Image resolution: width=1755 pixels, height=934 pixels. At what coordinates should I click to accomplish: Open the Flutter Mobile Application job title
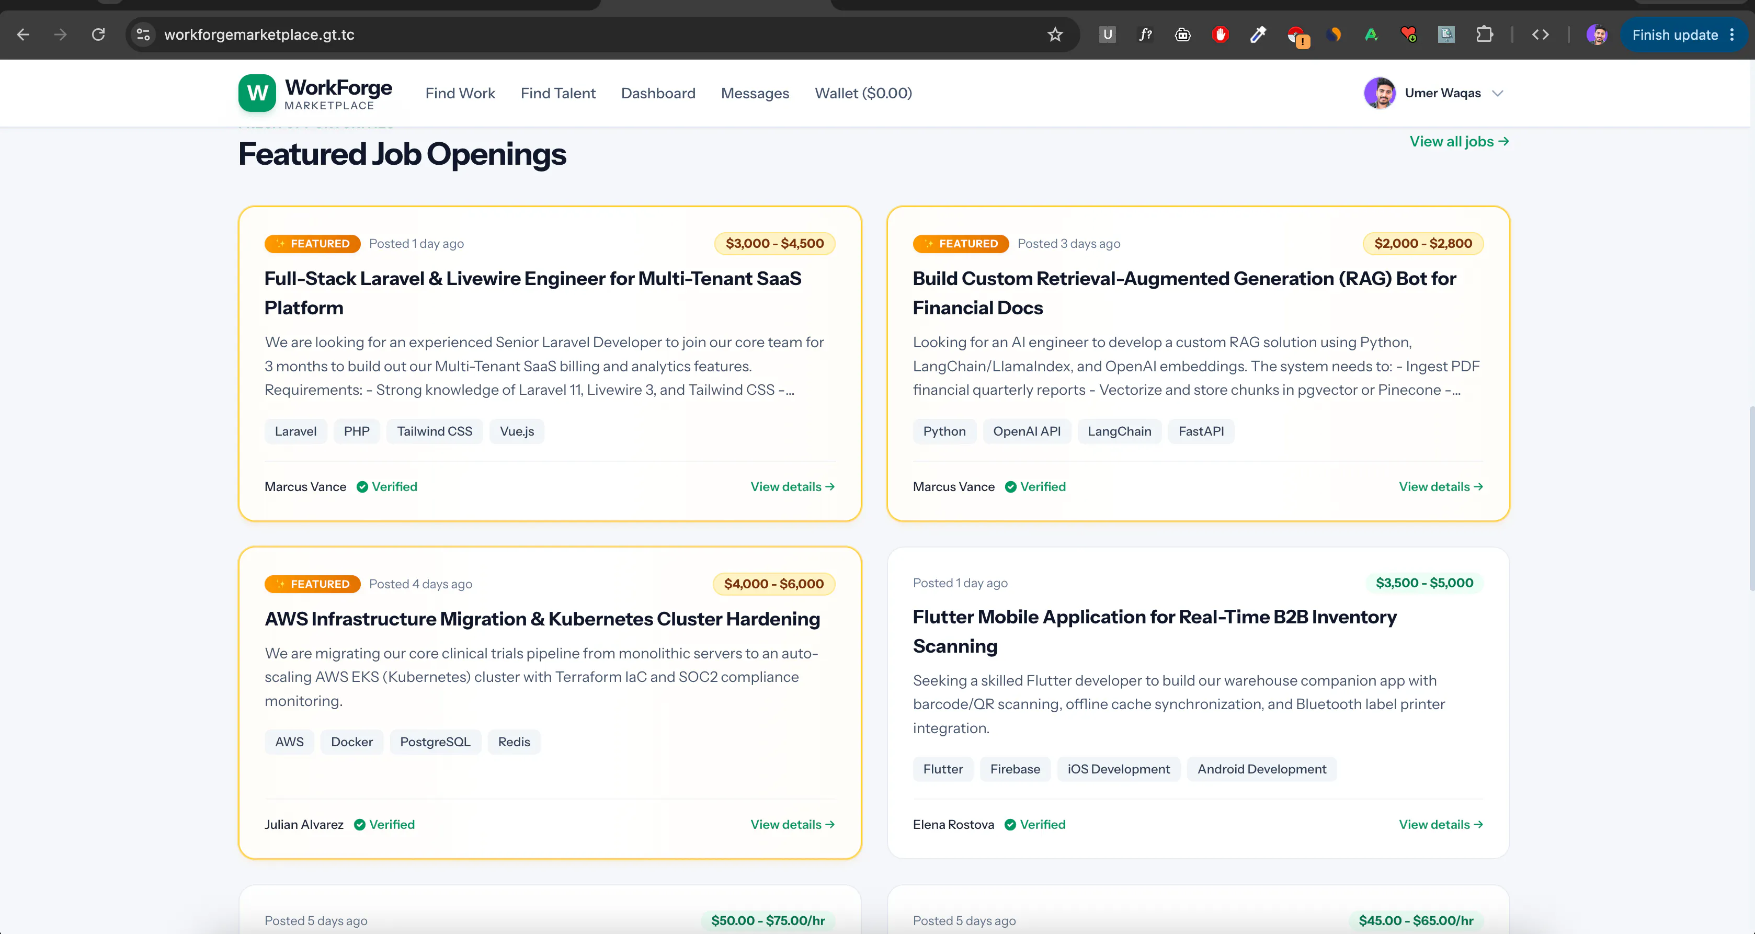coord(1155,631)
